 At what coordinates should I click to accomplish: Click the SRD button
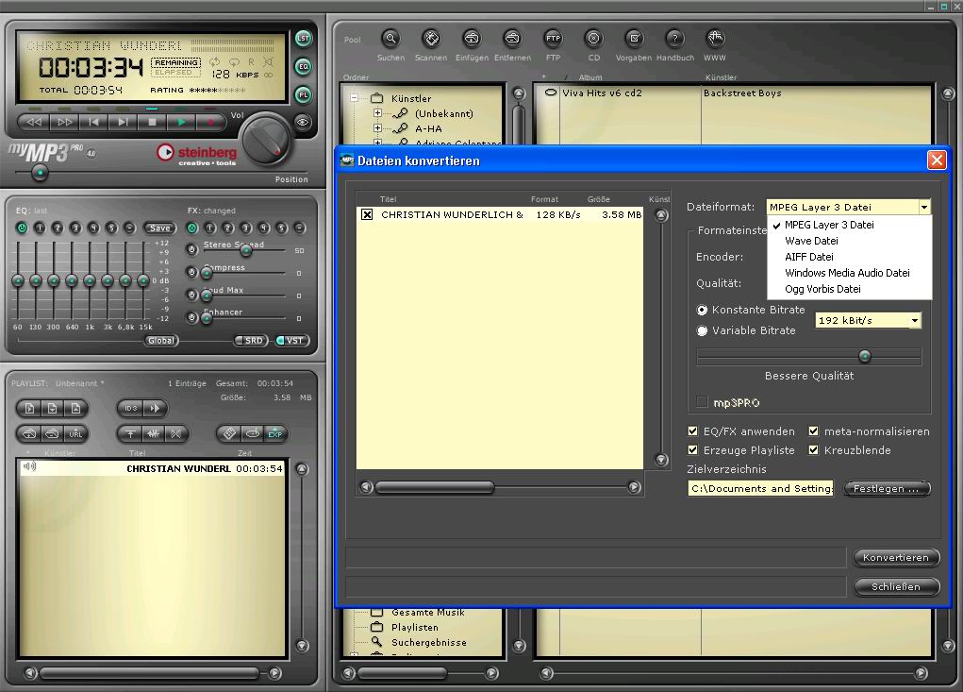[251, 341]
